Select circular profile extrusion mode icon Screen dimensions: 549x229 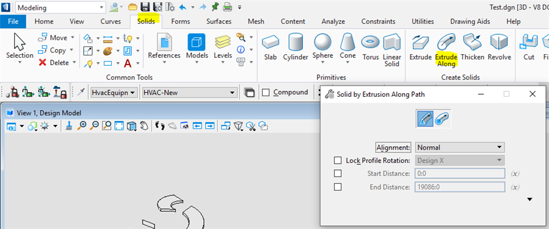tap(442, 119)
